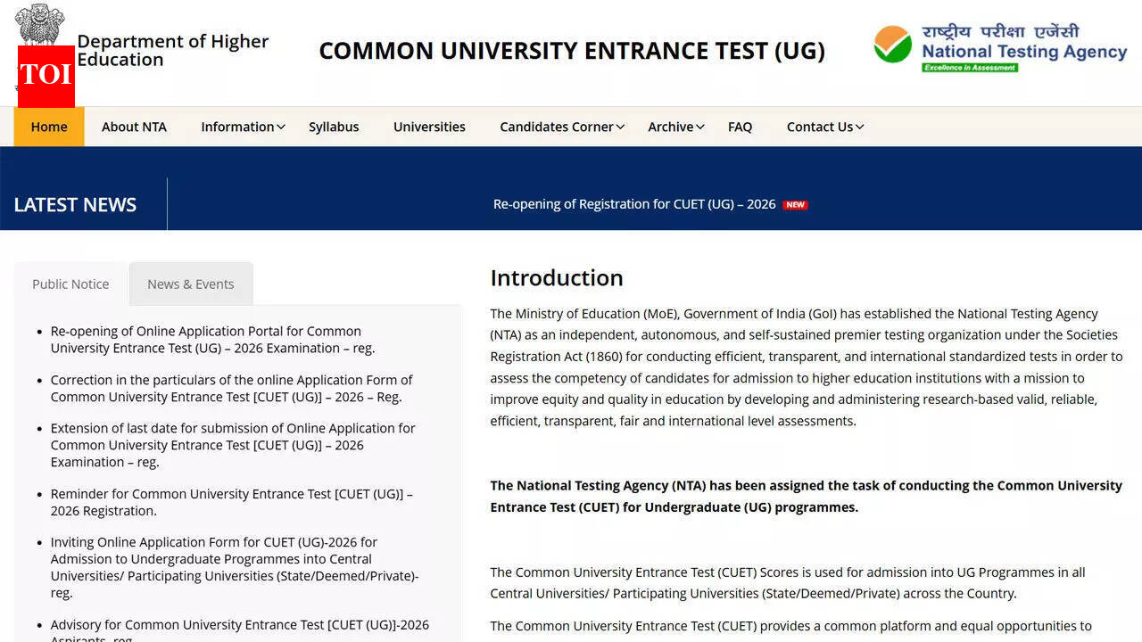Open the Universities page from navigation
The height and width of the screenshot is (642, 1142).
pos(429,127)
